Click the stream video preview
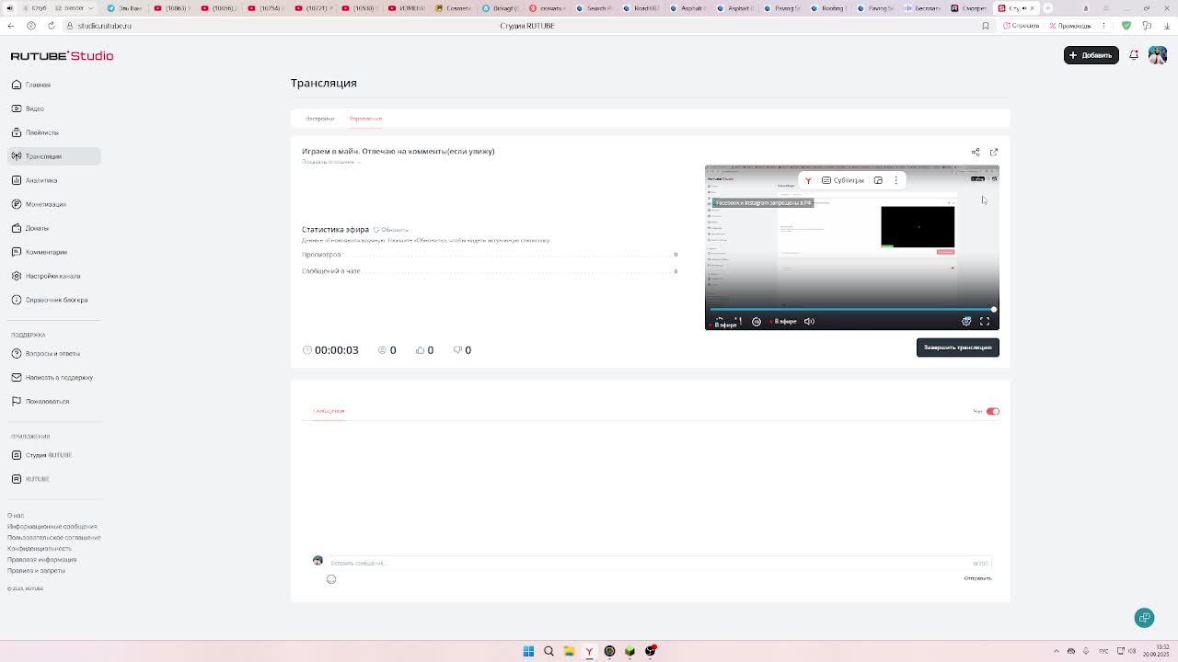The width and height of the screenshot is (1178, 662). tap(851, 247)
